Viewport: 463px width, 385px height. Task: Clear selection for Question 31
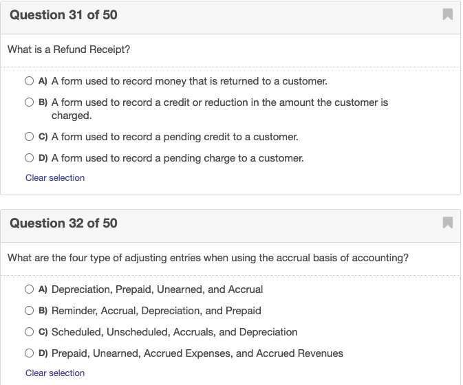[55, 177]
